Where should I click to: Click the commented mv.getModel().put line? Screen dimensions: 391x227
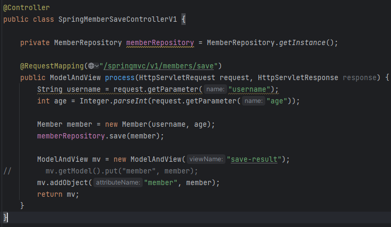pyautogui.click(x=121, y=171)
